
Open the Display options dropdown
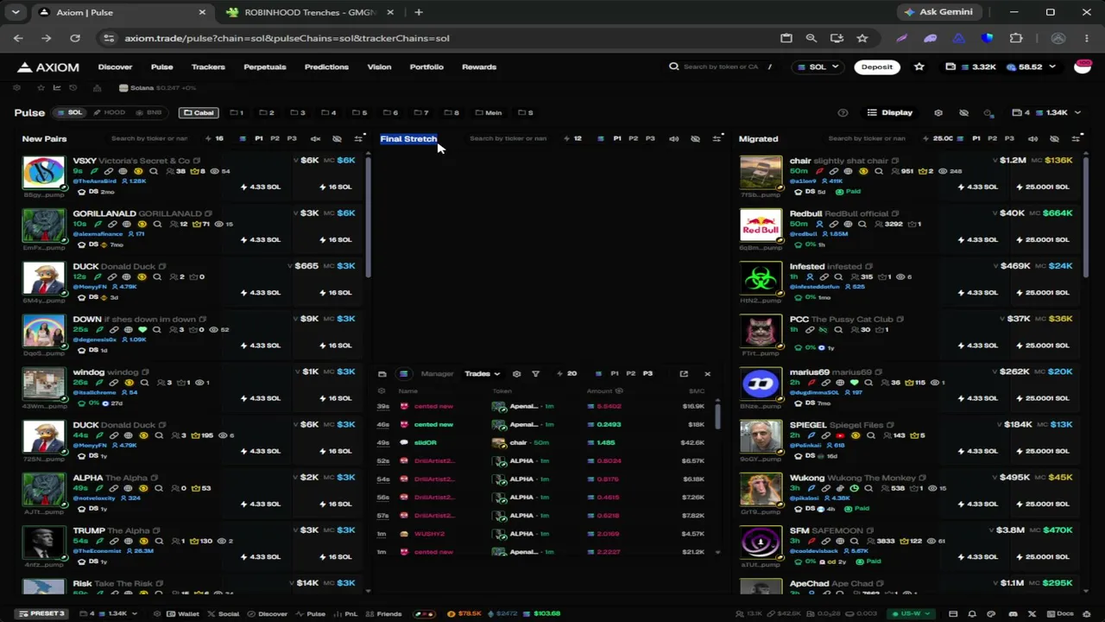[890, 112]
